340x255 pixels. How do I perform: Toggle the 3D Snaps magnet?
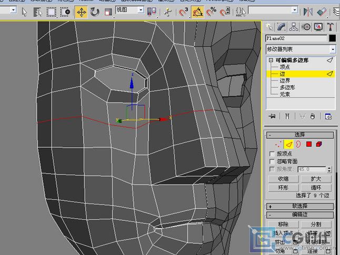click(x=184, y=12)
